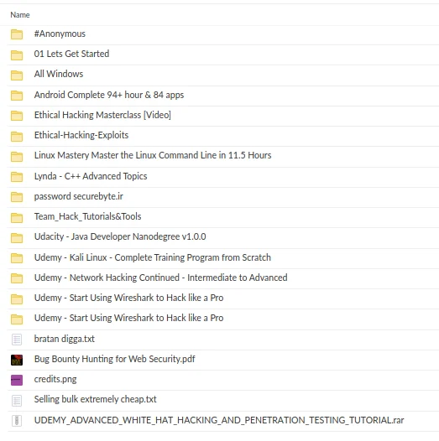Open the 'credits.png' file name
The height and width of the screenshot is (441, 439).
55,380
